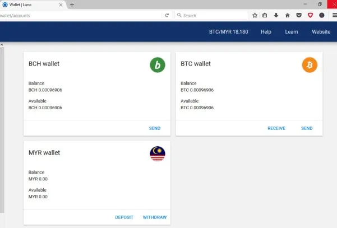Open a new browser tab

point(72,4)
